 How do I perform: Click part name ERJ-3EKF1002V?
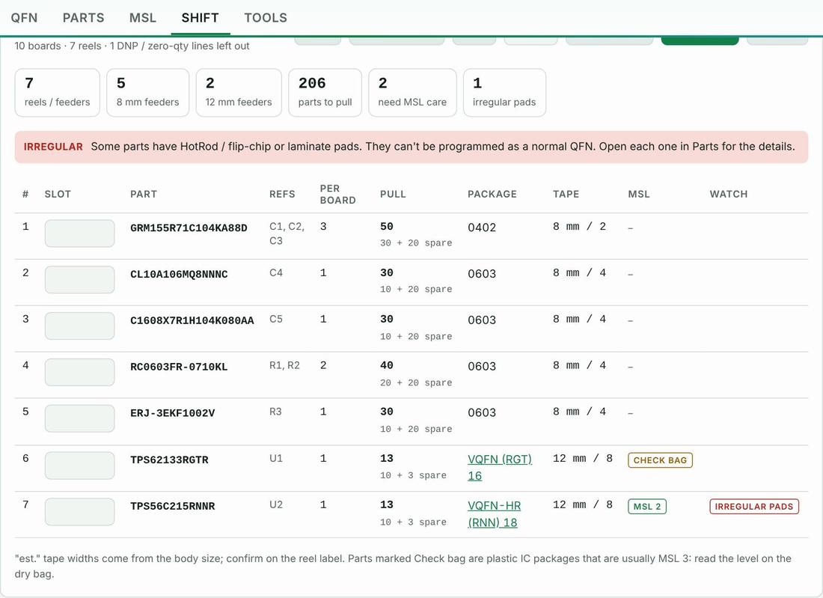(173, 412)
